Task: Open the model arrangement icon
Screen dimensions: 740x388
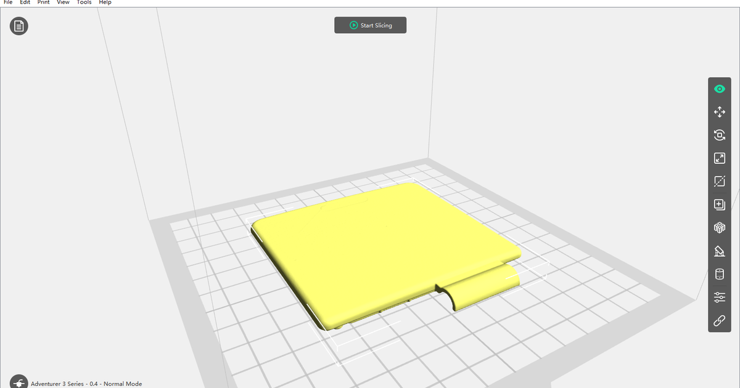Action: pos(719,228)
